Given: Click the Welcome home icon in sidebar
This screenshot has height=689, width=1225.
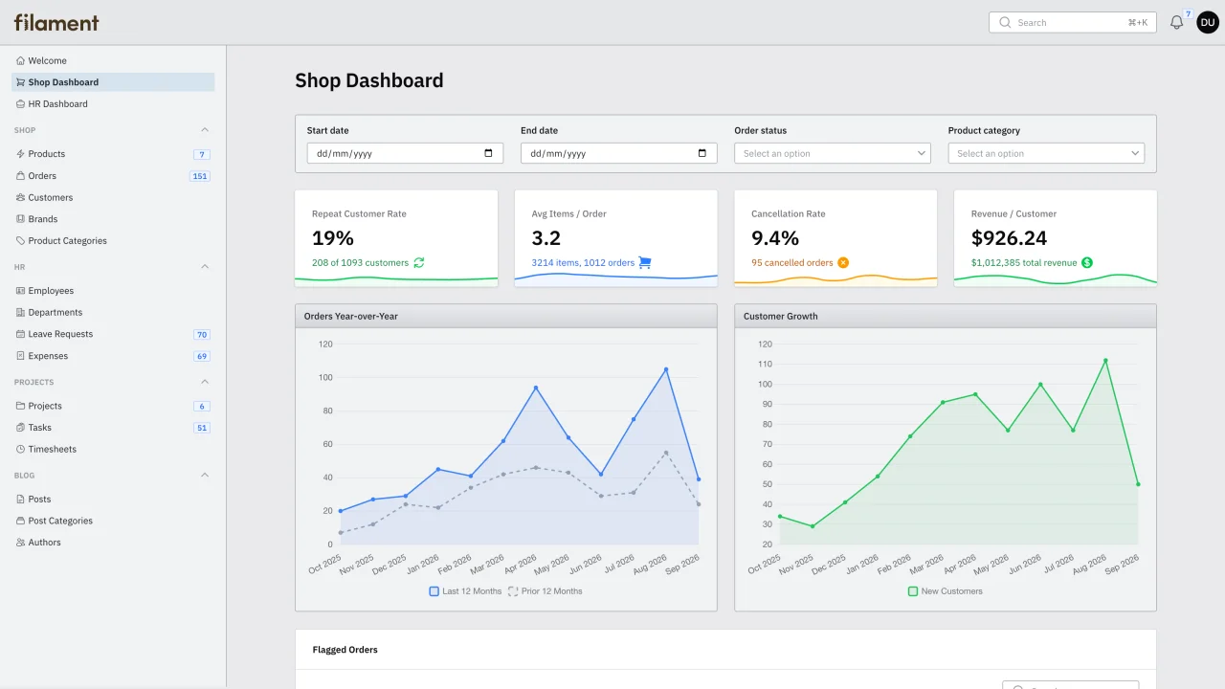Looking at the screenshot, I should coord(20,60).
